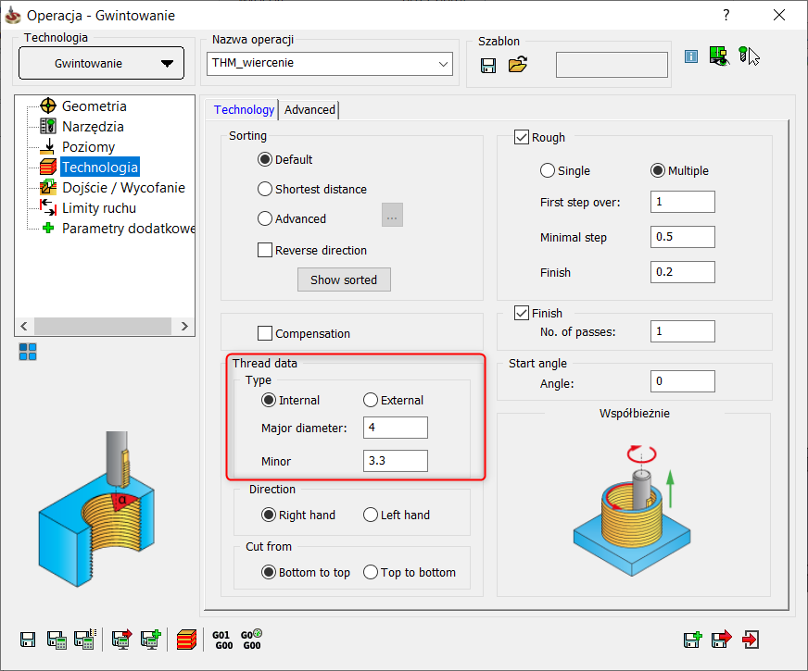Switch to the Advanced tab
Screen dimensions: 808x671
point(309,109)
